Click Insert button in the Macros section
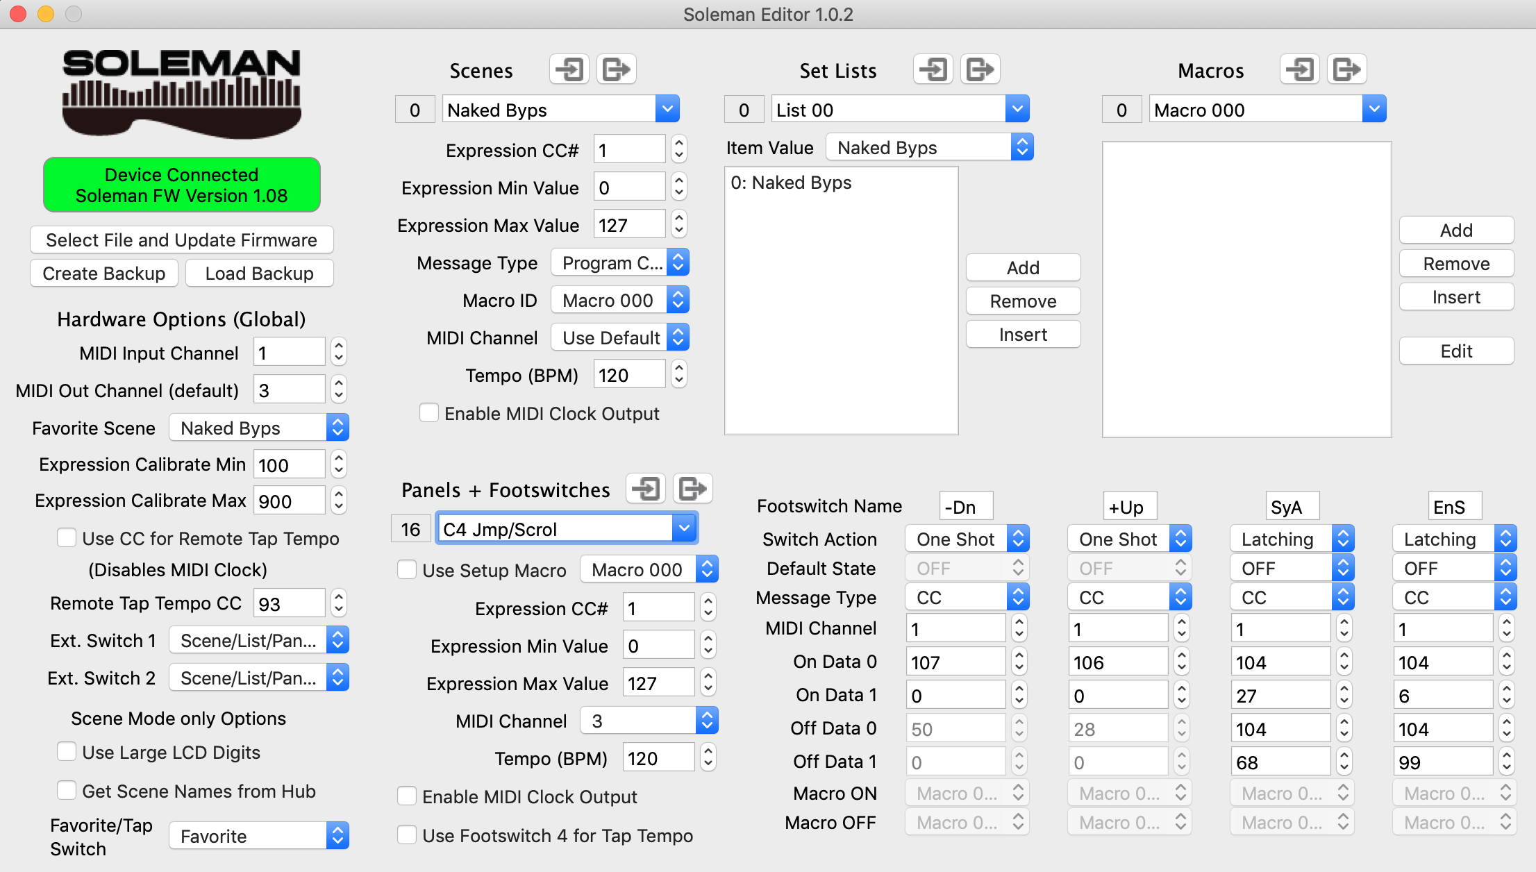The height and width of the screenshot is (872, 1536). coord(1457,297)
